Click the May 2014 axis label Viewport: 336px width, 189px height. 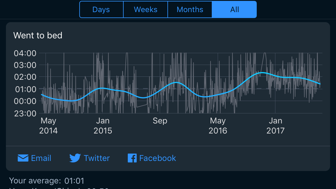49,126
